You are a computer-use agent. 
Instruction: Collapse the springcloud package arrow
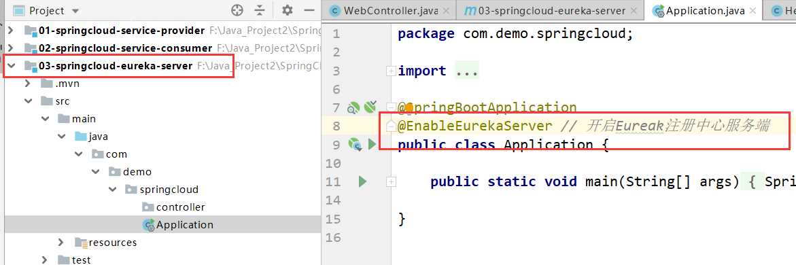[113, 190]
